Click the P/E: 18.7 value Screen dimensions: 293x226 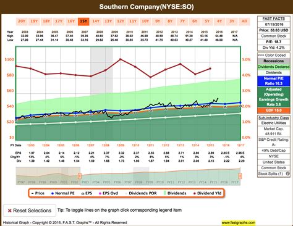click(274, 42)
